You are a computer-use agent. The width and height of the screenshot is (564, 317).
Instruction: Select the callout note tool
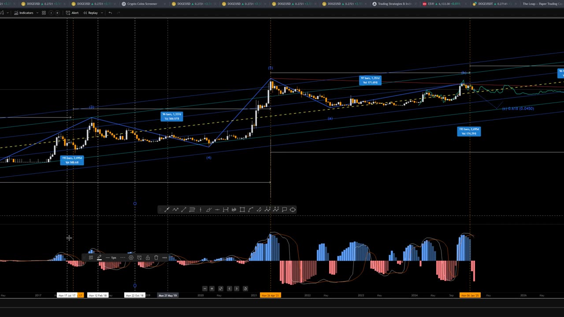tap(284, 210)
